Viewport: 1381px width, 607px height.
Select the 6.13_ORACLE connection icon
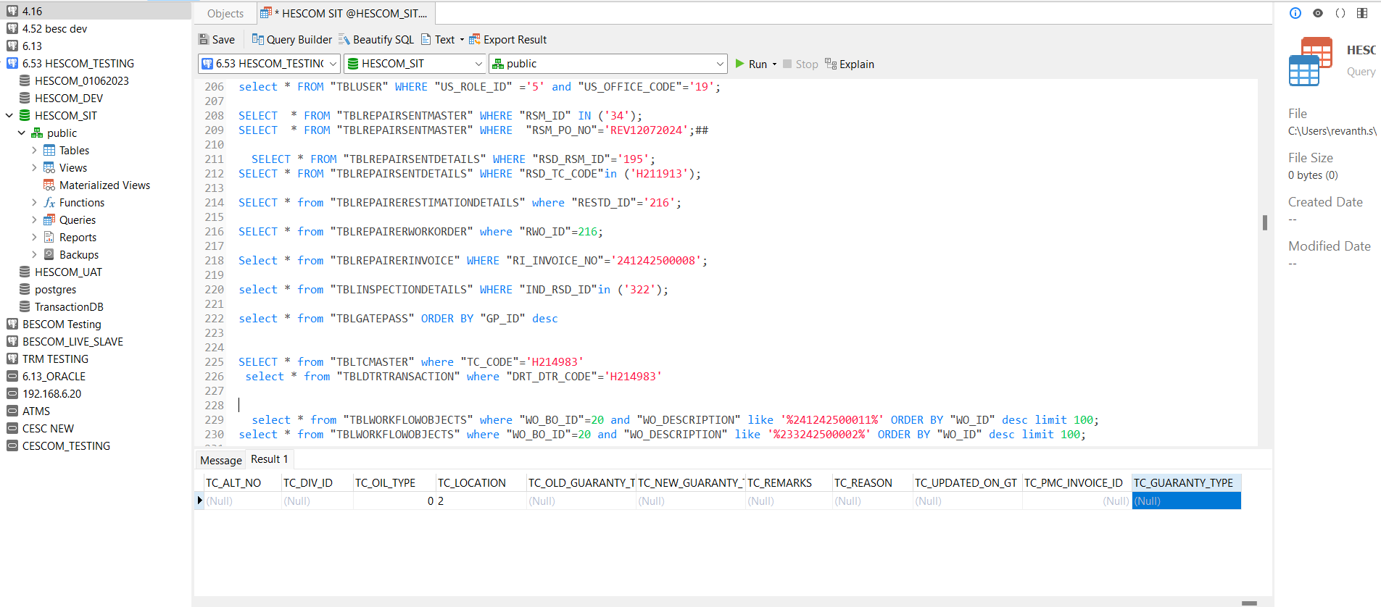(12, 376)
